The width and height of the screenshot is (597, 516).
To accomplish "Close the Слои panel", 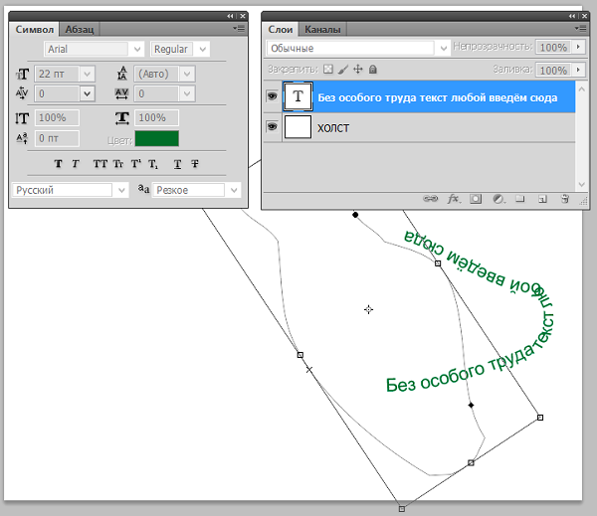I will [584, 16].
